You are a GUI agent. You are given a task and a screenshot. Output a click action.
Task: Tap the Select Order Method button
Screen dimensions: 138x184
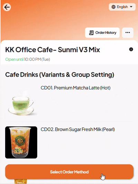coord(69,172)
